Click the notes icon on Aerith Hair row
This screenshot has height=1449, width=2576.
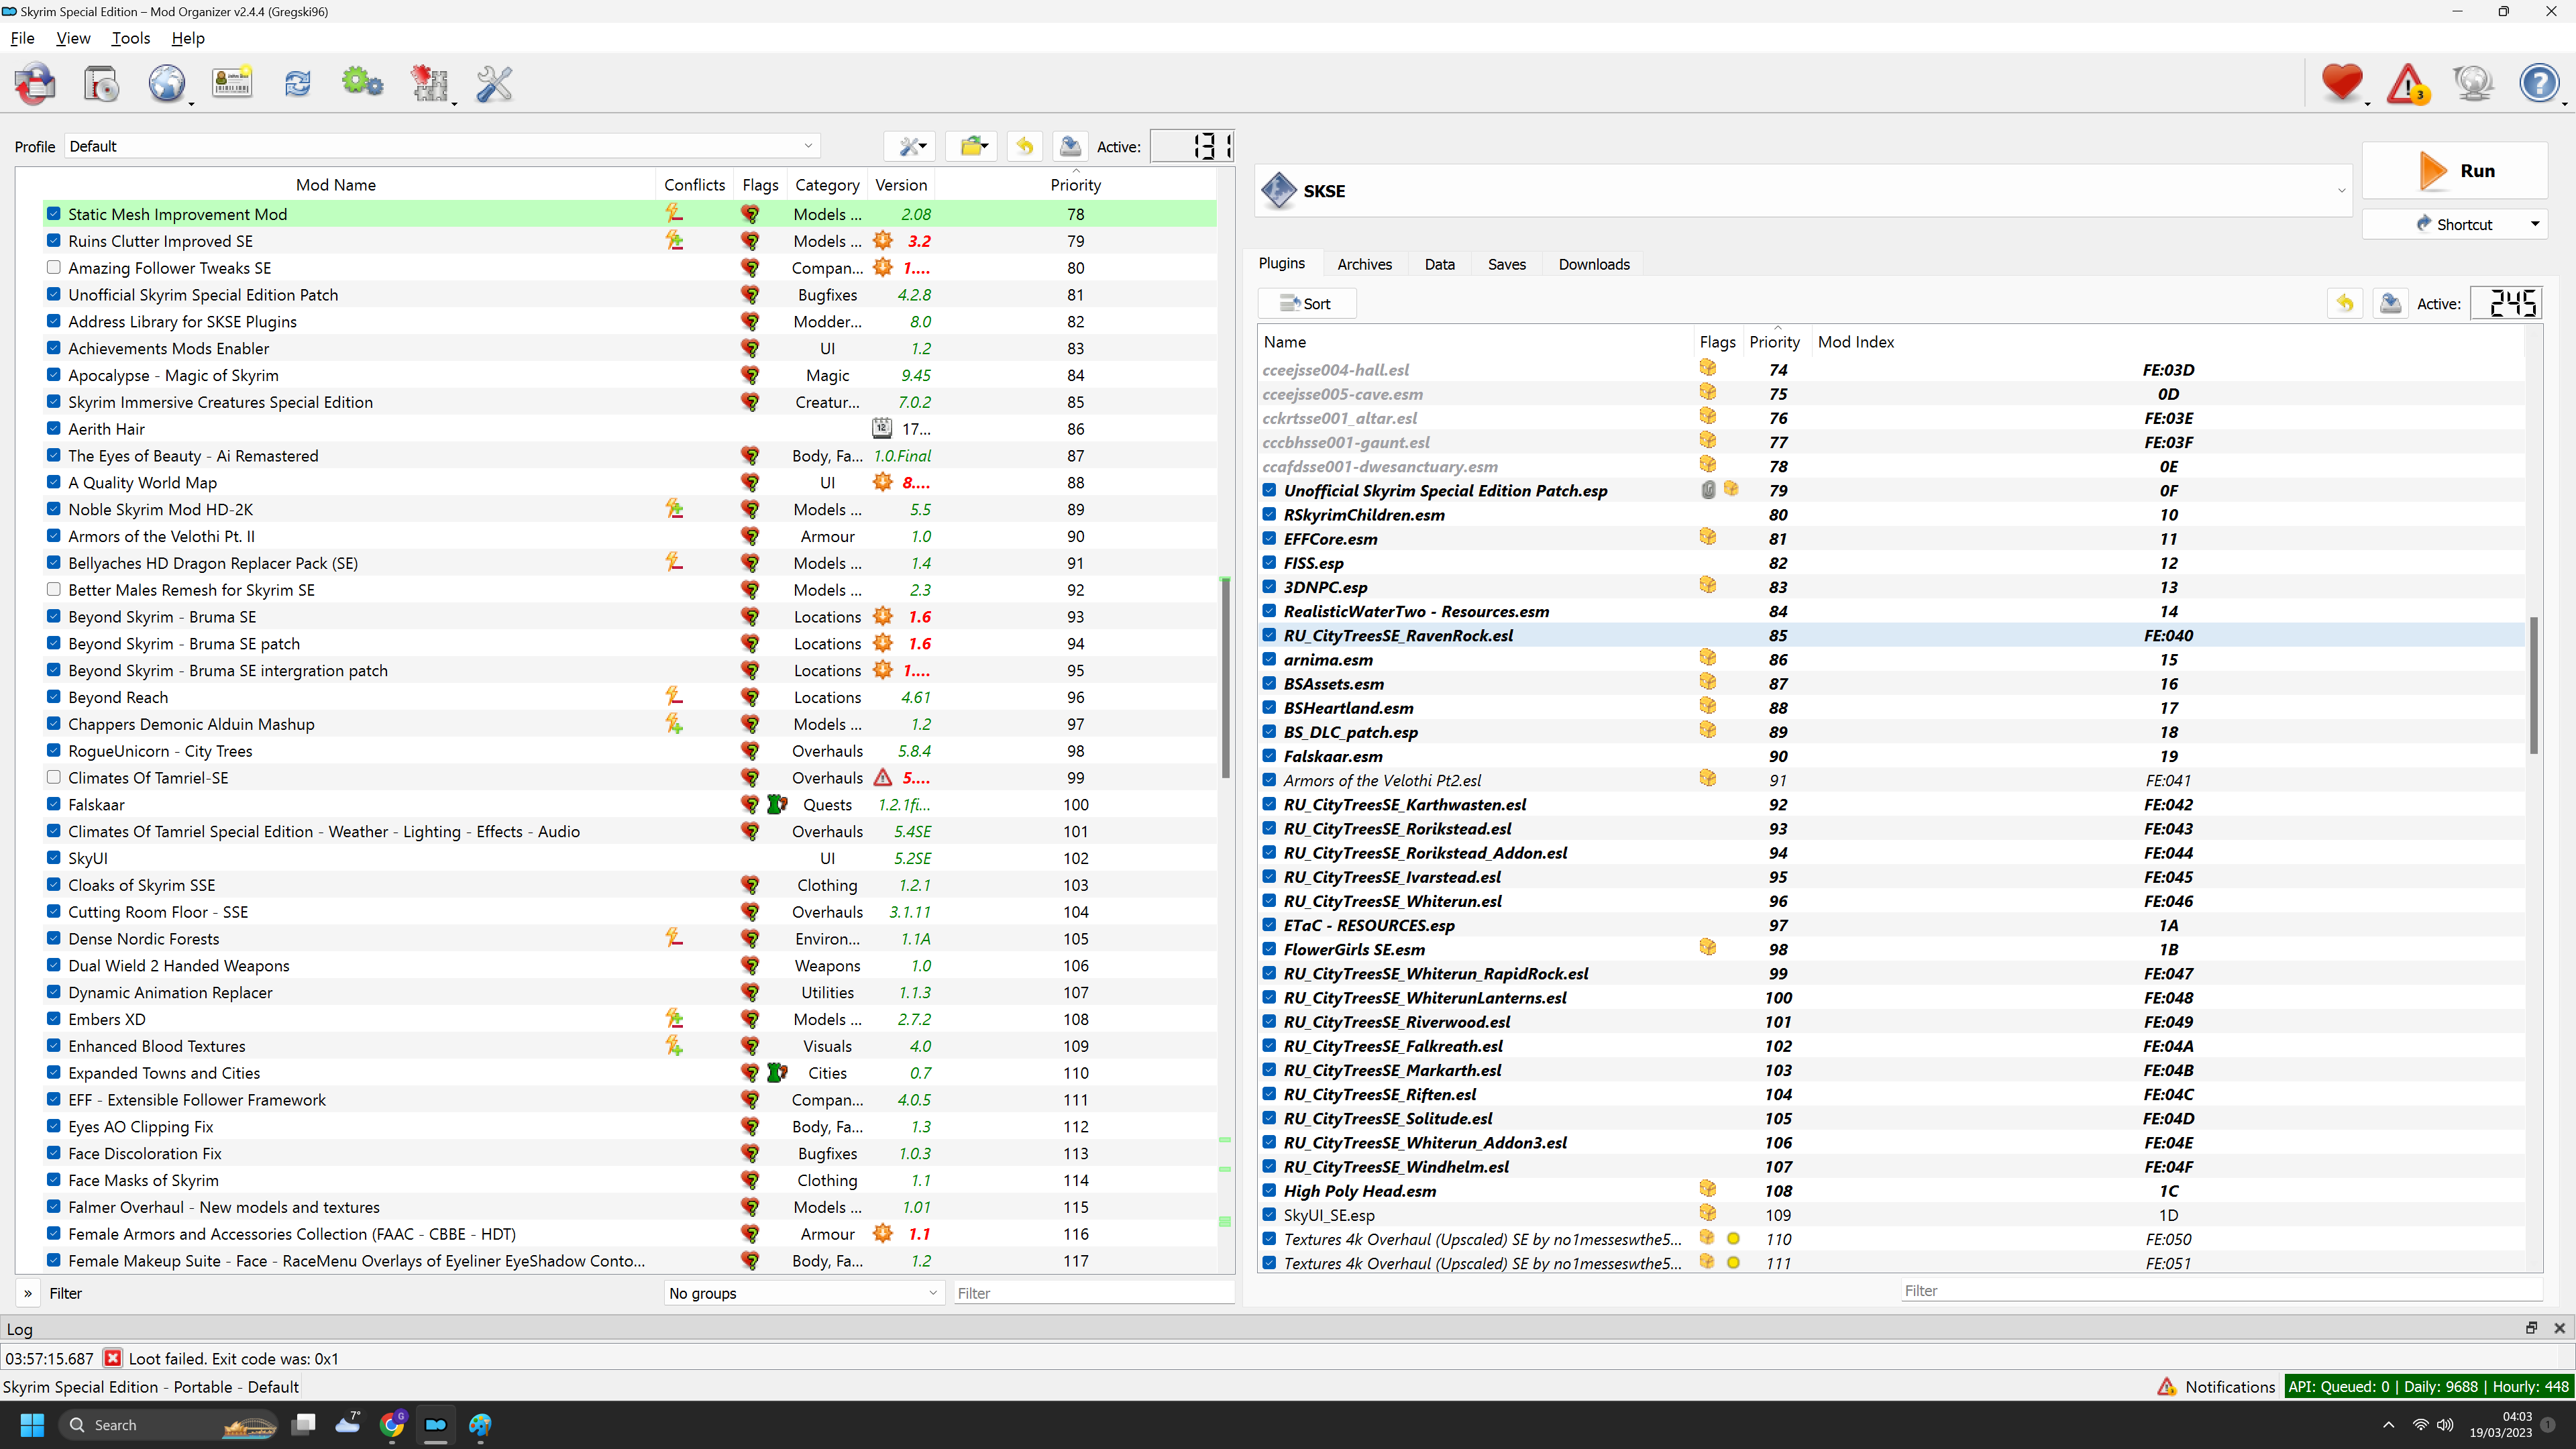[882, 428]
